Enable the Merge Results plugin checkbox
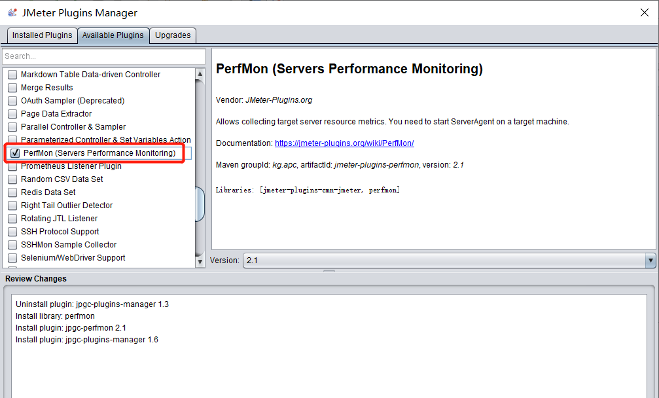 (12, 88)
